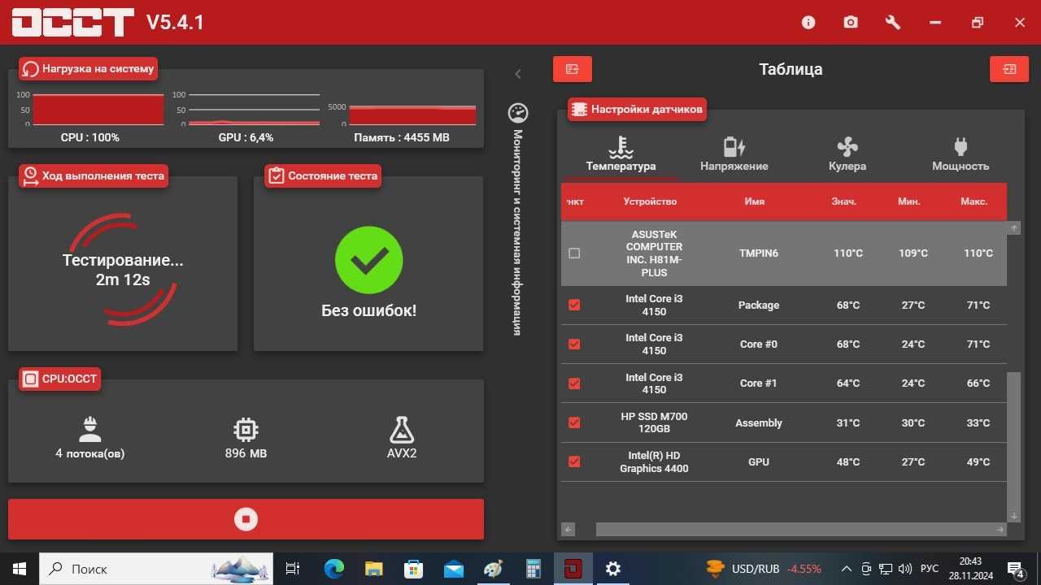This screenshot has width=1041, height=585.
Task: Click the red button right of Таблица
Action: coord(1009,69)
